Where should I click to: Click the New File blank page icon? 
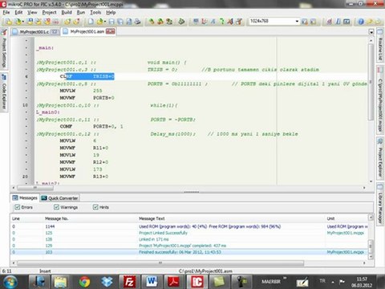91,22
